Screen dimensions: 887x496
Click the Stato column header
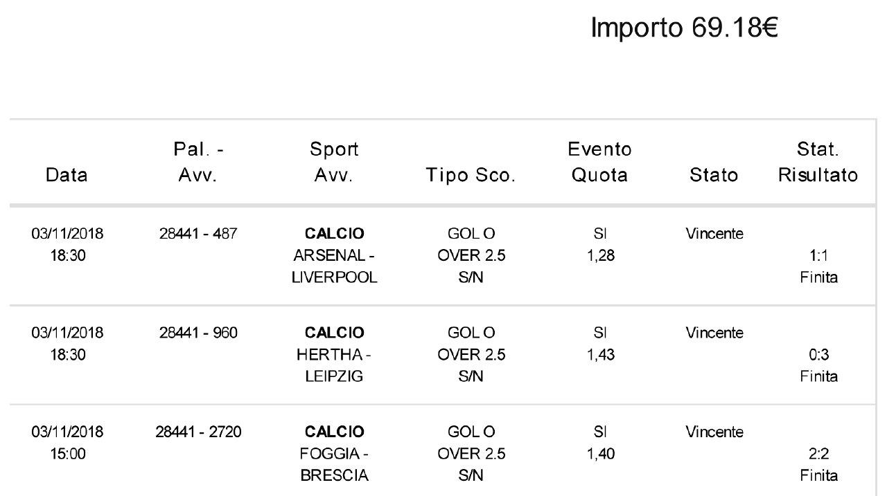(714, 175)
